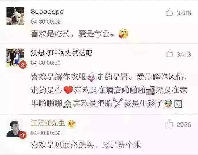Click the 3589 like count
Screen dimensions: 198x155
(x=184, y=13)
